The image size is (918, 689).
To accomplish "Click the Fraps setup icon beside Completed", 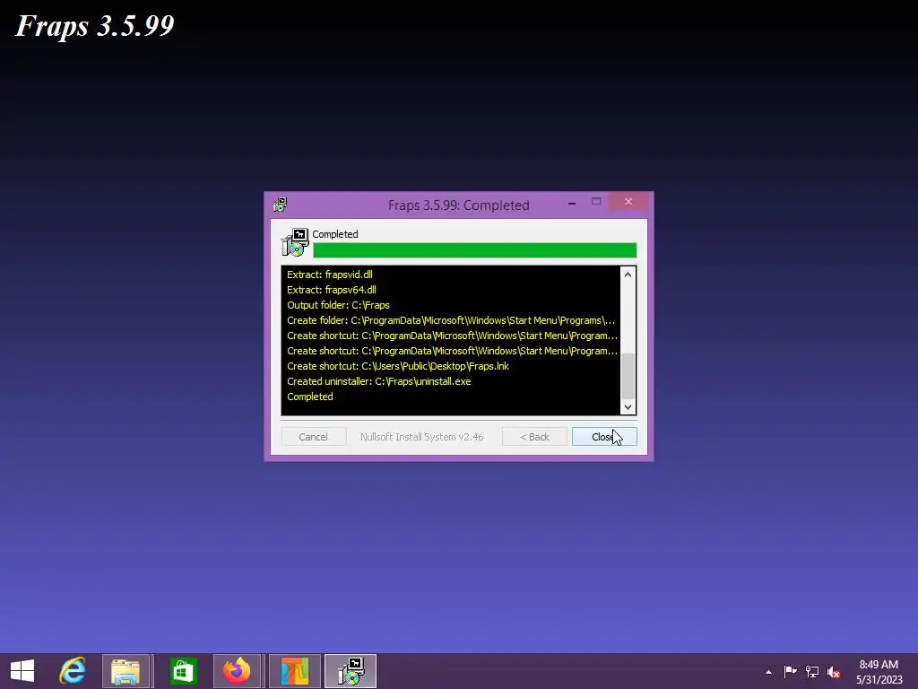I will pyautogui.click(x=295, y=242).
